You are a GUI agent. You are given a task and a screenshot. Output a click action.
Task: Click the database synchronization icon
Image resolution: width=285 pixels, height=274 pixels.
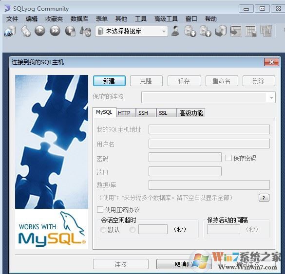point(221,31)
